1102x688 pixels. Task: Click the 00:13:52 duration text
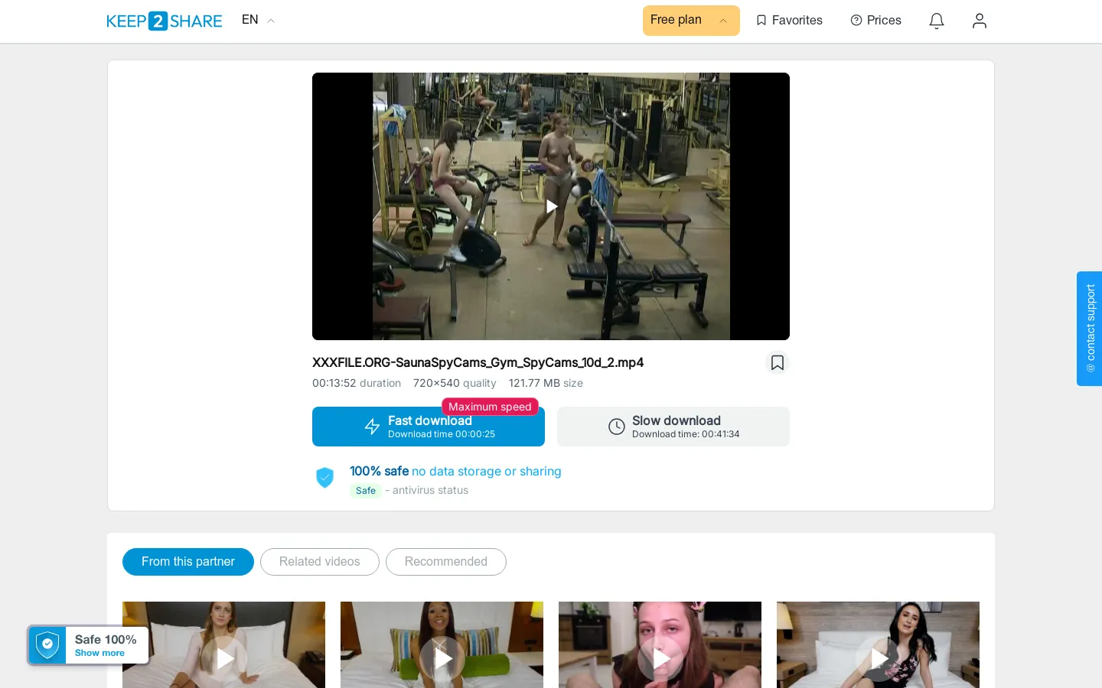tap(357, 383)
